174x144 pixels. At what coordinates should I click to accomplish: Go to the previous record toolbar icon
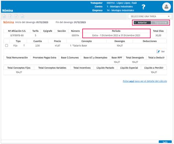tap(10, 16)
